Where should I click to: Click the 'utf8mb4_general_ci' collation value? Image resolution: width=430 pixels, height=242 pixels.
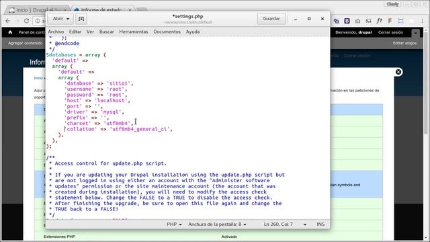point(140,129)
